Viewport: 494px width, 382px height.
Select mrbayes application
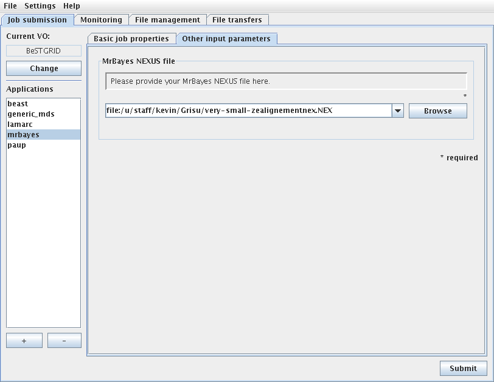coord(23,135)
